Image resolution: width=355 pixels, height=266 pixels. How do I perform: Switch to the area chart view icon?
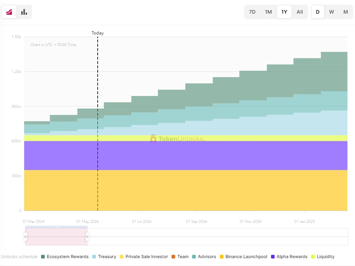click(x=9, y=12)
